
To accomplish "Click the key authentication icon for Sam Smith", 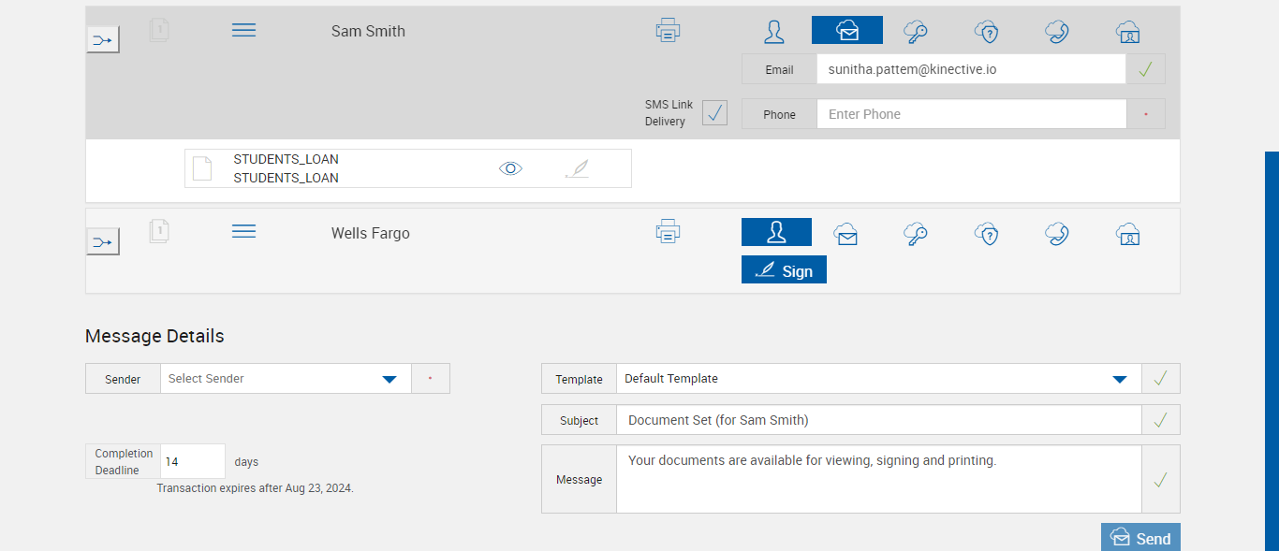I will [x=916, y=32].
